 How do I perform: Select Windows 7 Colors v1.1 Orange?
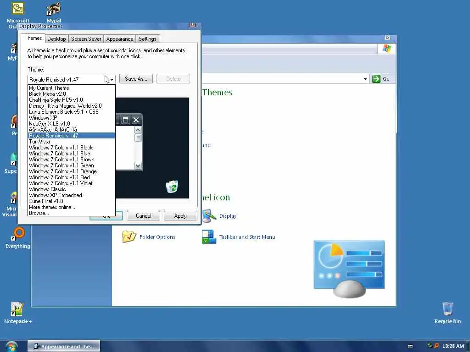(x=71, y=171)
